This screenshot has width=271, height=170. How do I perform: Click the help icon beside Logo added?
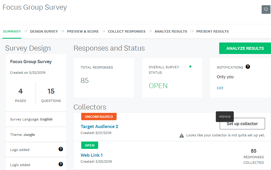61,149
